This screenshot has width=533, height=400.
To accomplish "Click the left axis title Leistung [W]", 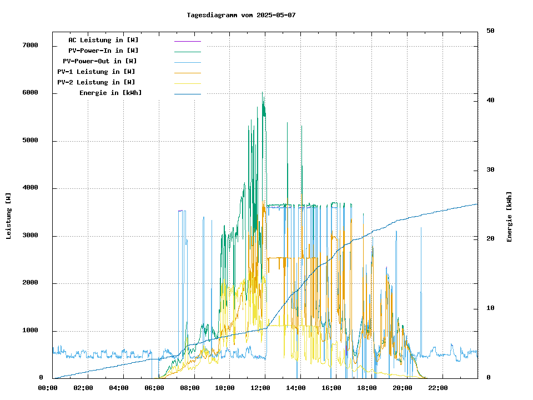I will (x=9, y=216).
